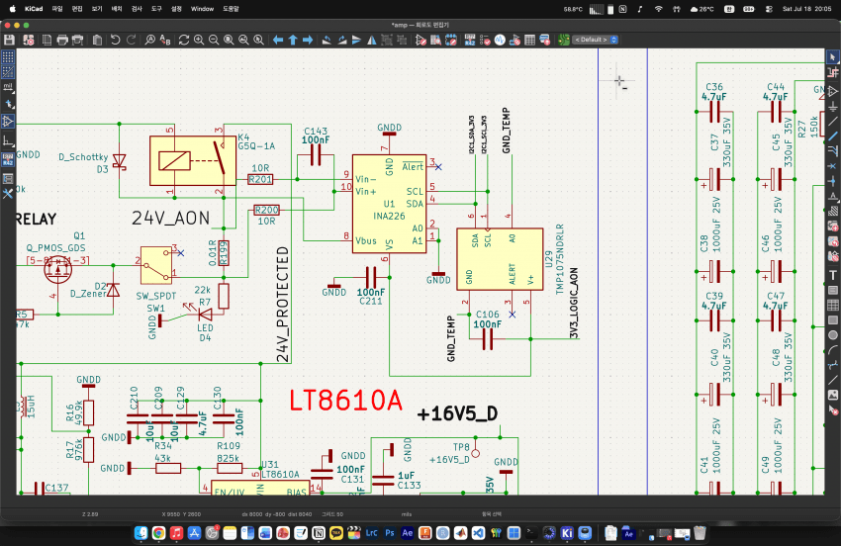Run footprint assignment tool

click(x=514, y=40)
